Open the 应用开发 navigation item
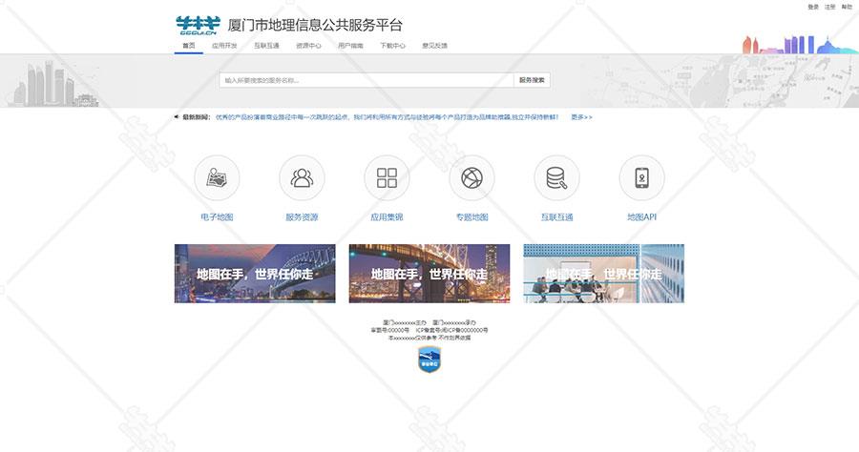This screenshot has height=452, width=859. click(x=224, y=46)
